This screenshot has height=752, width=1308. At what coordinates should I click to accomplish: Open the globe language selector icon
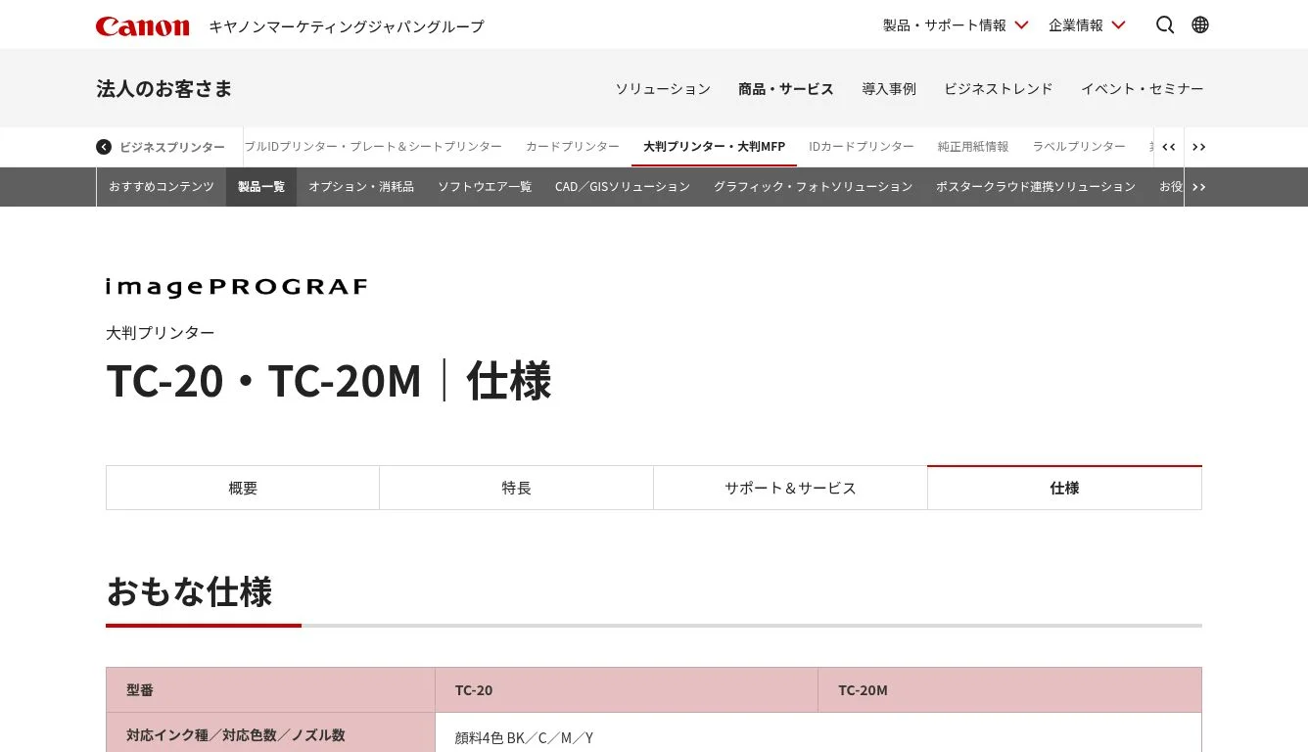[1200, 25]
